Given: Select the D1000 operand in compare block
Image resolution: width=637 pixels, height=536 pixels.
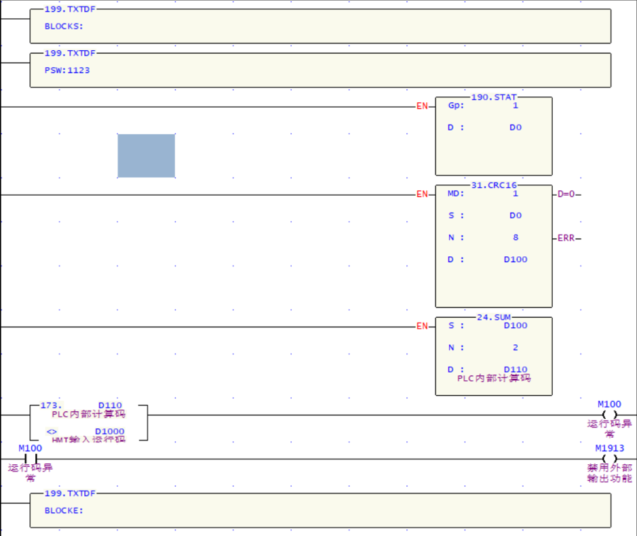Looking at the screenshot, I should click(x=109, y=431).
